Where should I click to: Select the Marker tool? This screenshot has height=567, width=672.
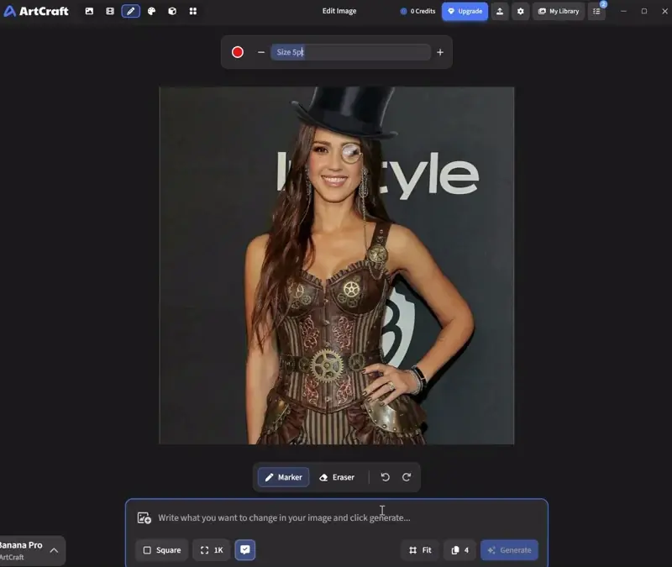pos(284,477)
